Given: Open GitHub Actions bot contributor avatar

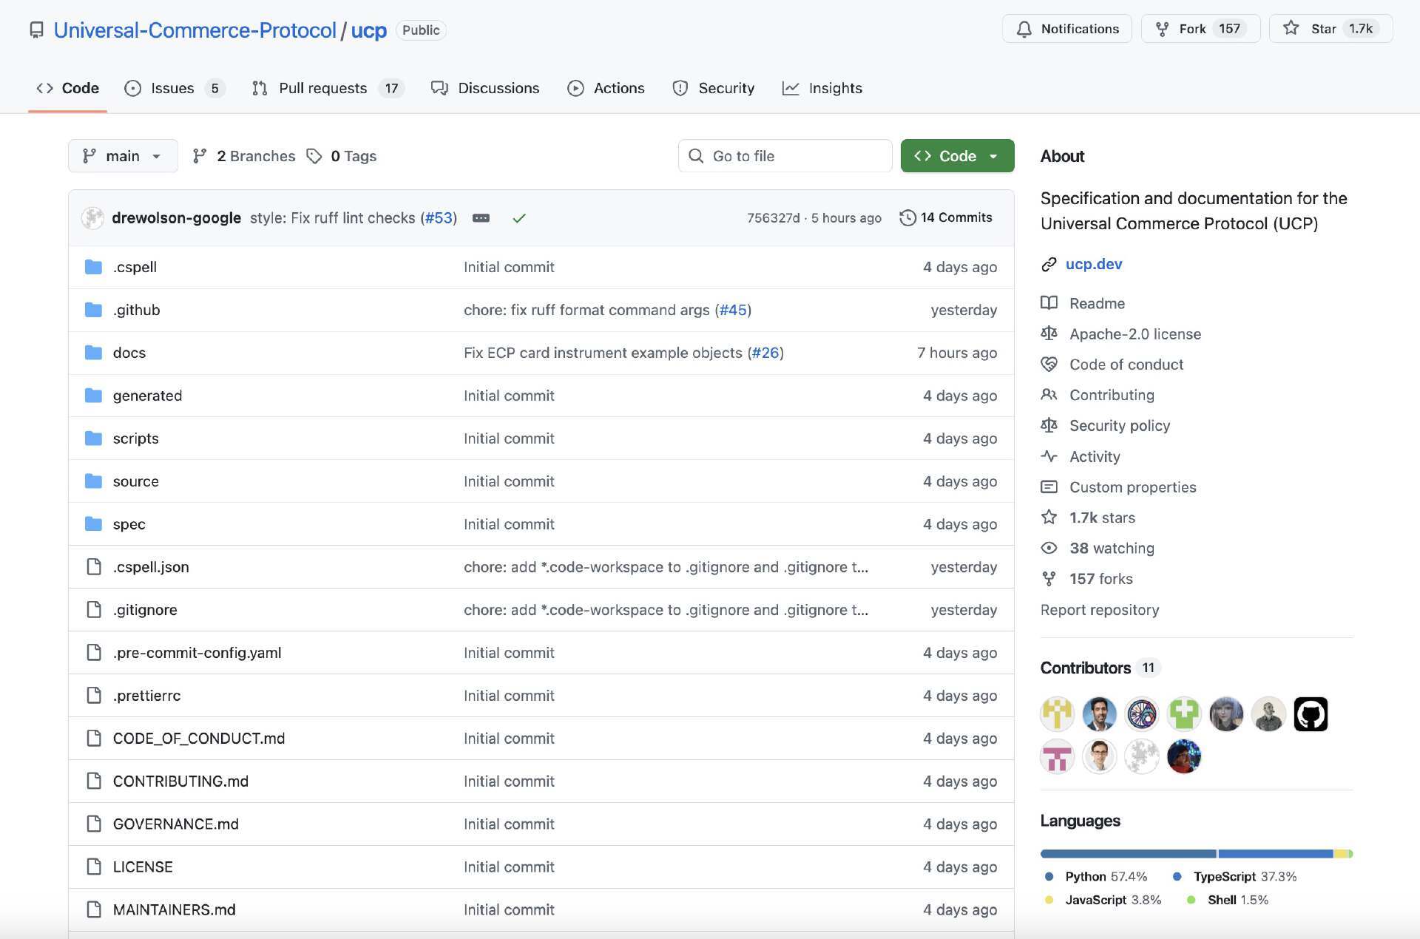Looking at the screenshot, I should (x=1310, y=714).
